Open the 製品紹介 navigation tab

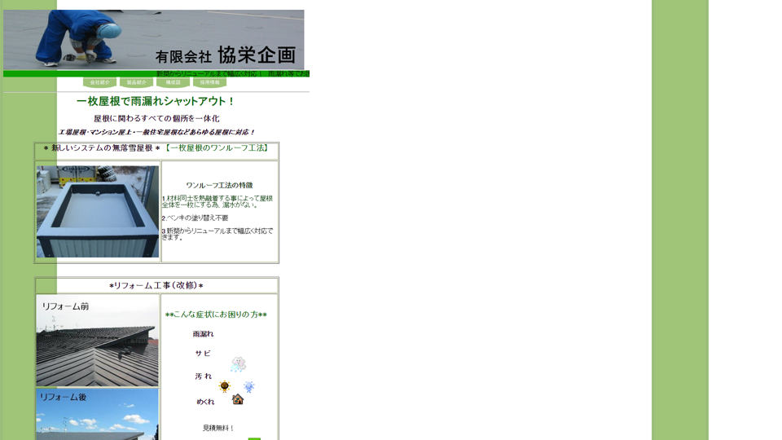[136, 82]
